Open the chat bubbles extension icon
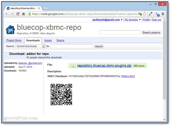Image resolution: width=171 pixels, height=126 pixels. 157,14
